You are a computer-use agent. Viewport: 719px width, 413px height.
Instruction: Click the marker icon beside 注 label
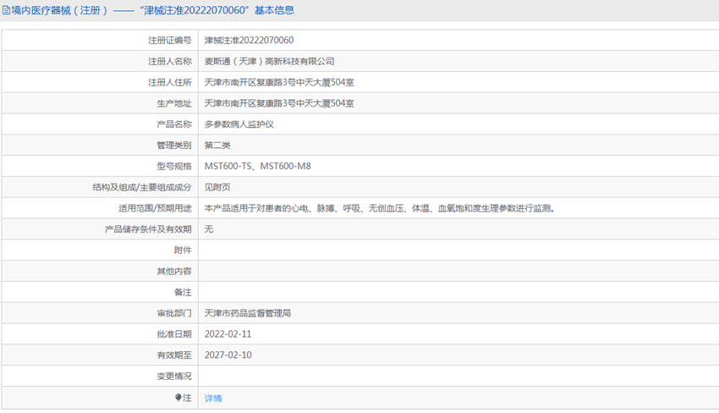coord(178,398)
